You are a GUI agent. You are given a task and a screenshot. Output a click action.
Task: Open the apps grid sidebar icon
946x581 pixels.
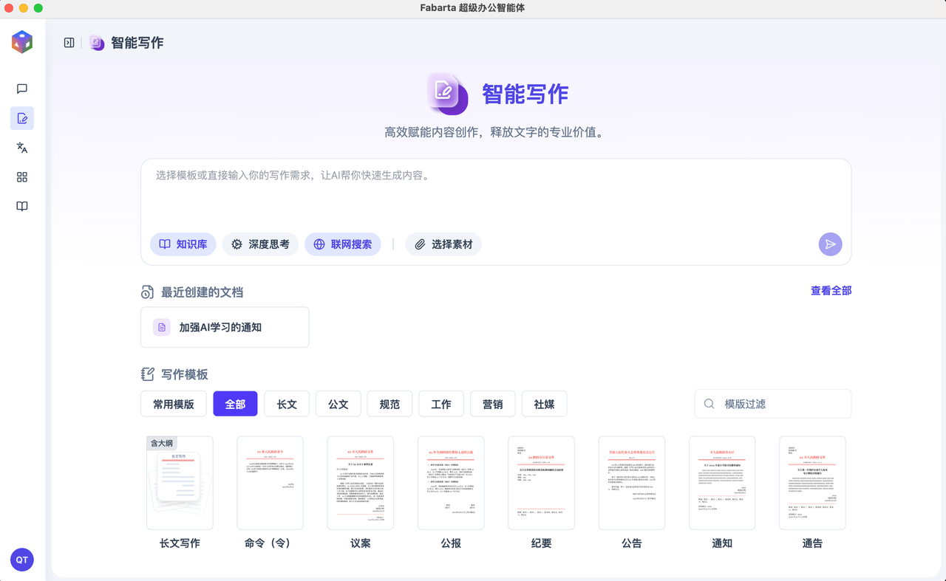click(x=22, y=177)
